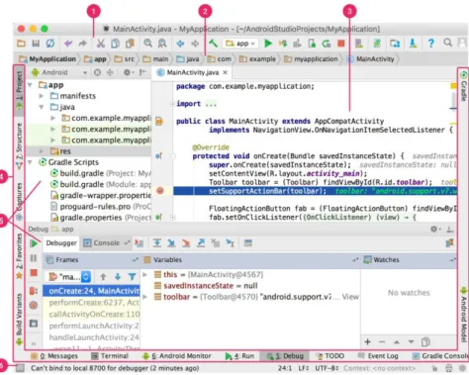This screenshot has width=469, height=375.
Task: Click the Open folder toolbar icon
Action: point(21,44)
